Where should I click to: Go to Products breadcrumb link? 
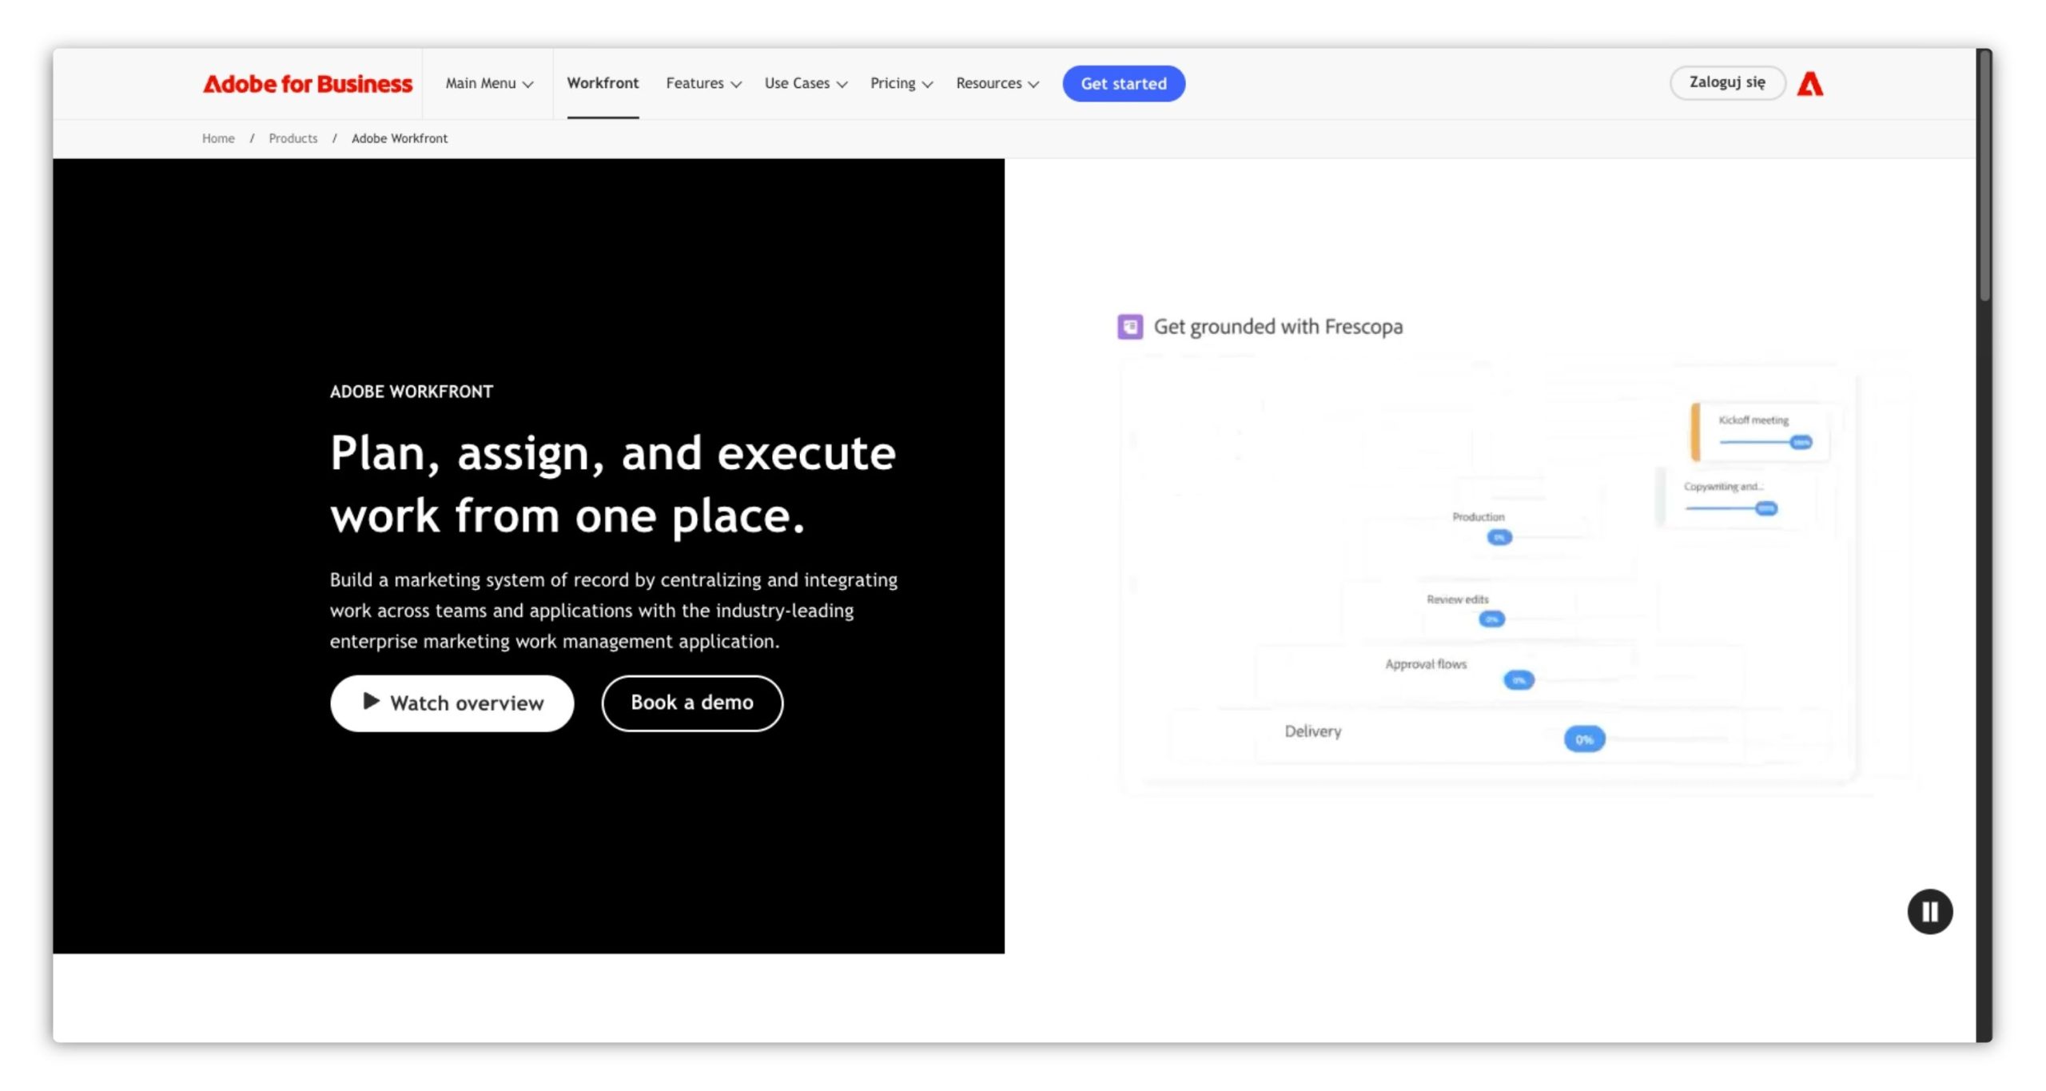point(293,138)
